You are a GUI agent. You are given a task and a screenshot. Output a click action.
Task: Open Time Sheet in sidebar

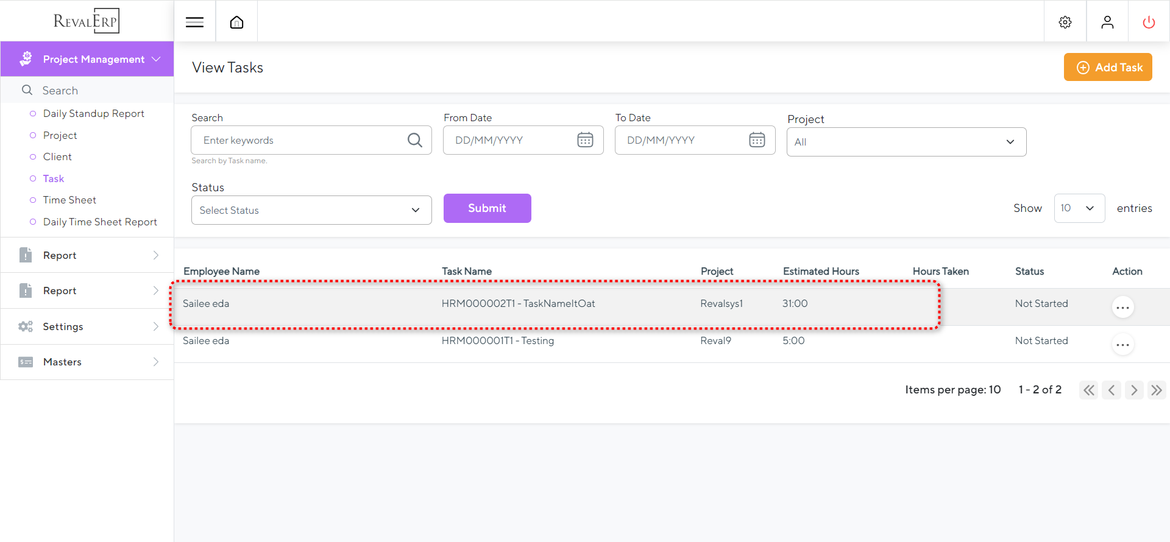[69, 200]
